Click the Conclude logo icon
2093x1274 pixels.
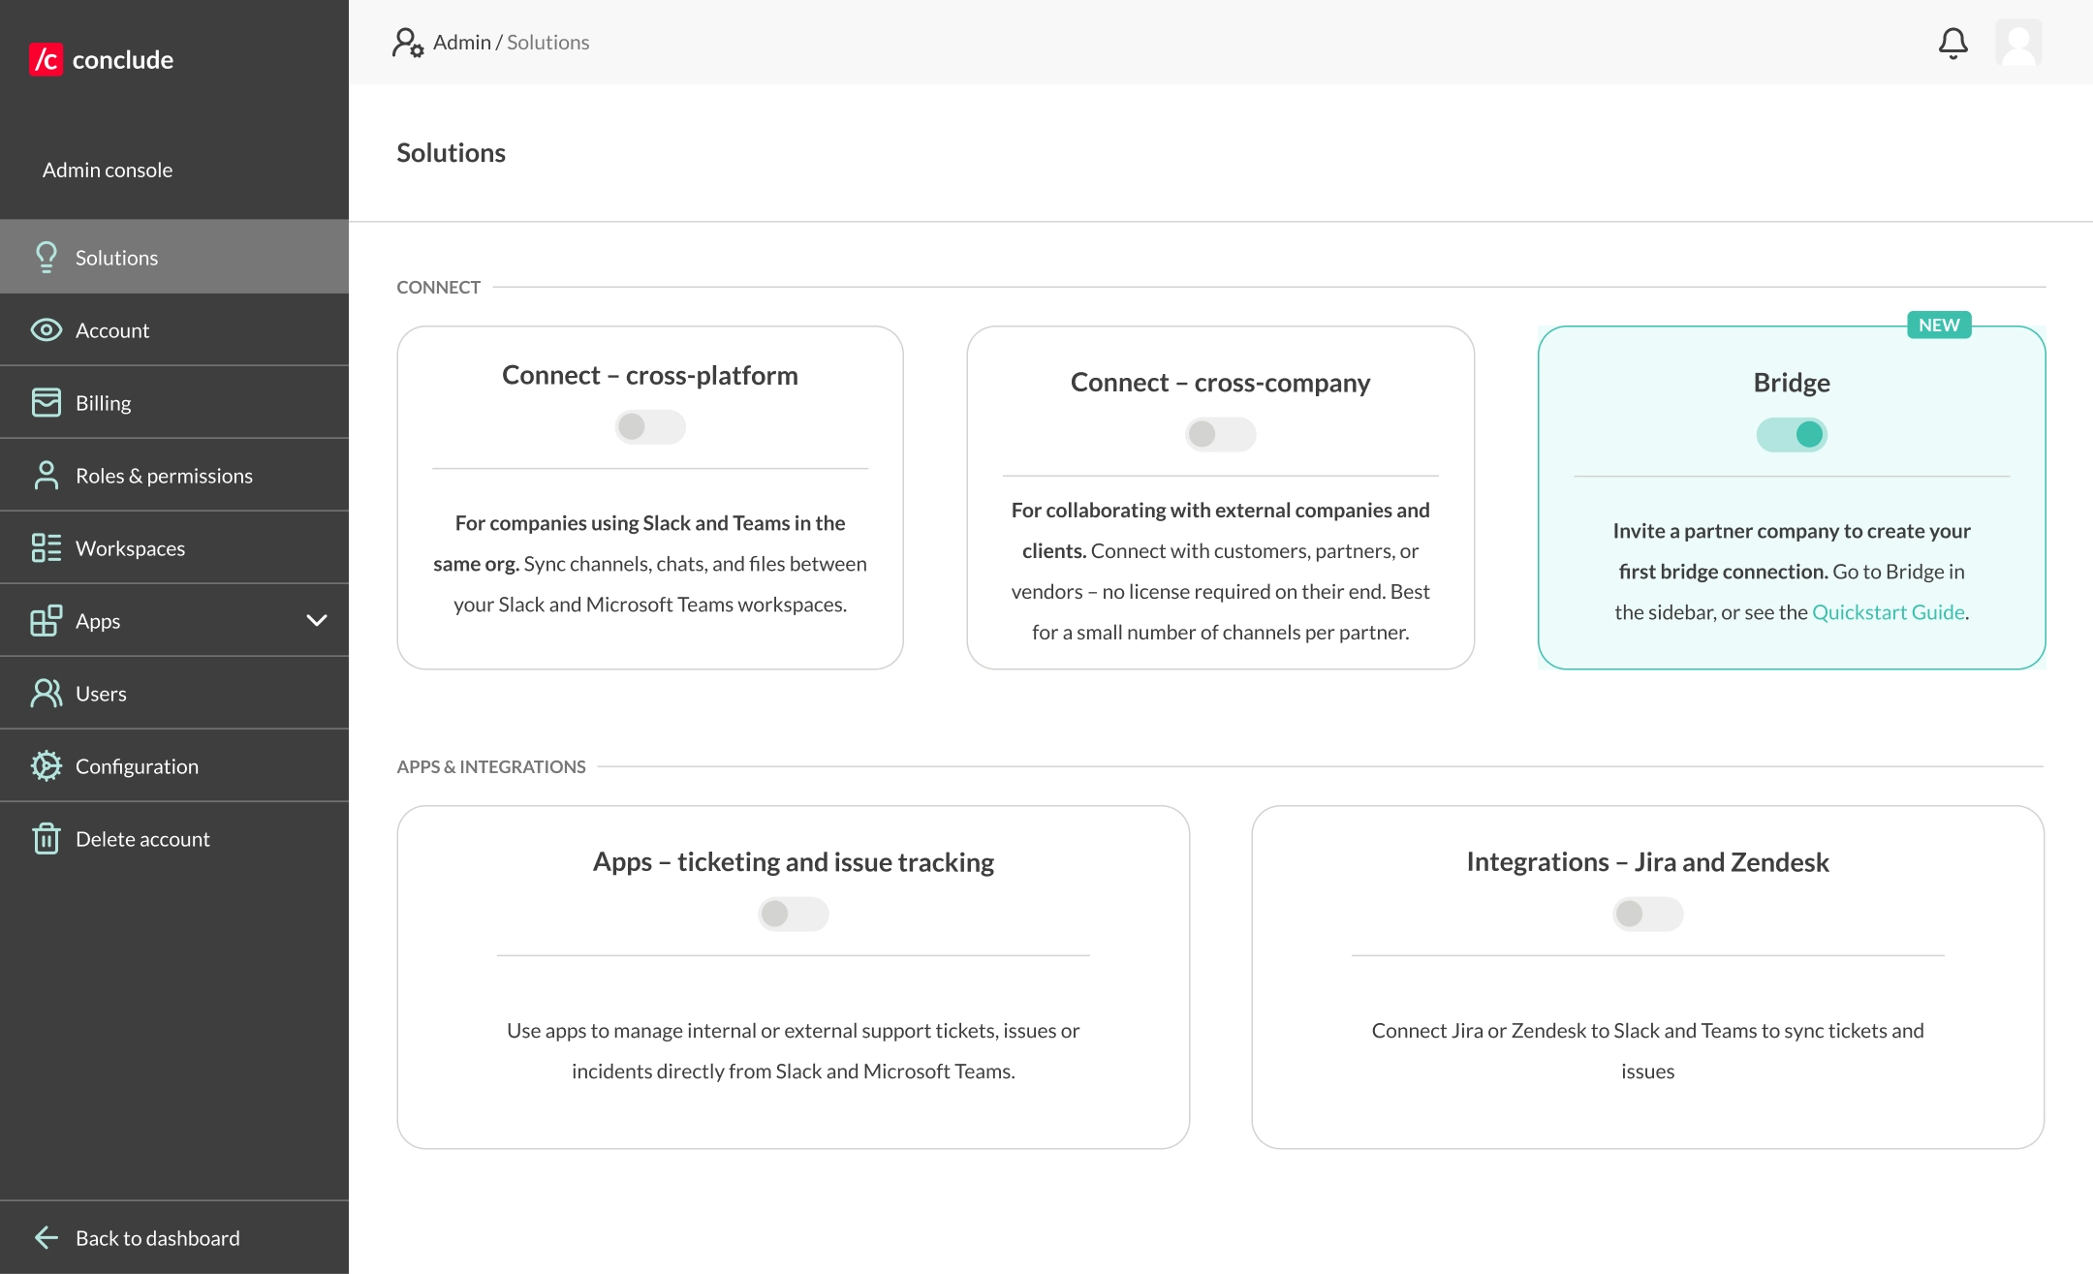coord(46,59)
